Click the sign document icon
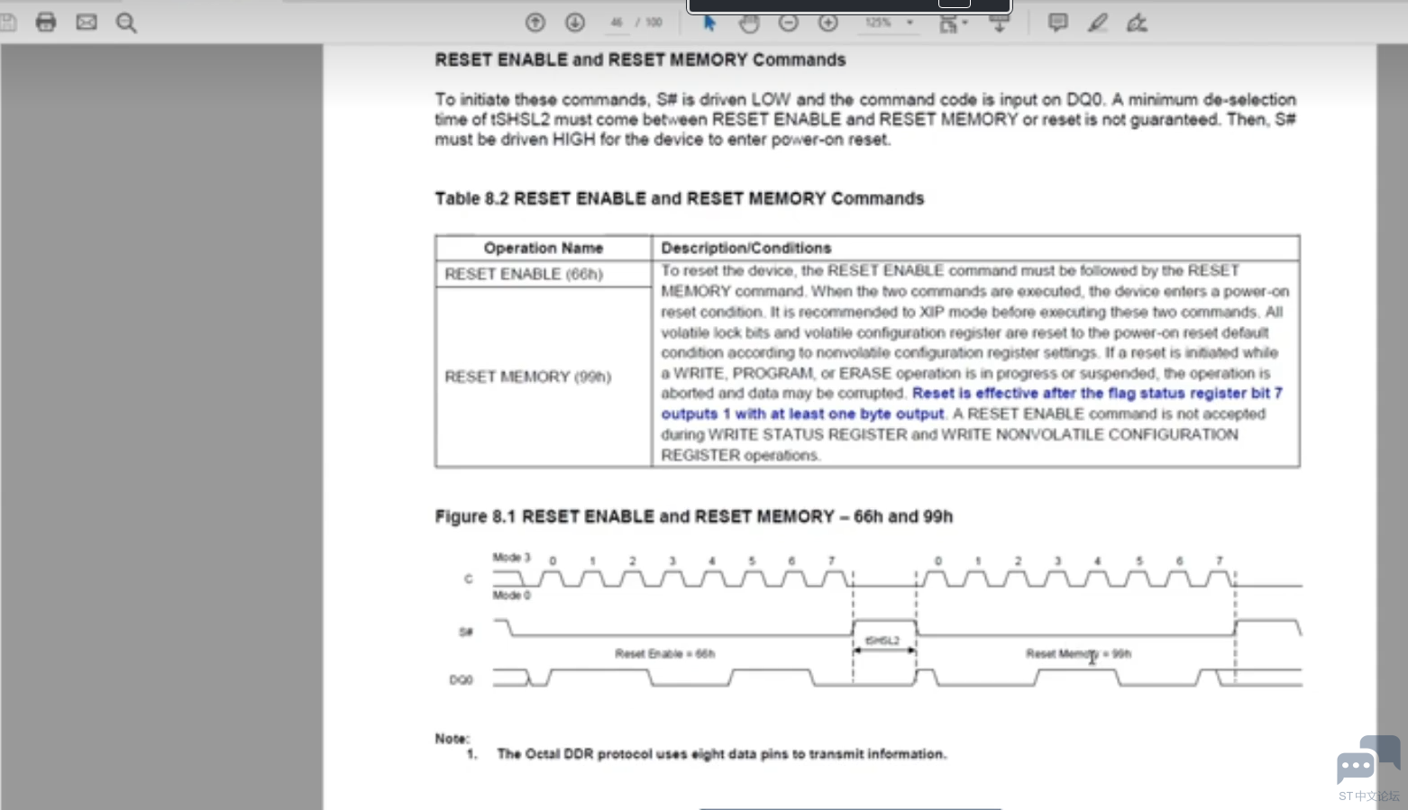The width and height of the screenshot is (1408, 810). tap(1137, 23)
